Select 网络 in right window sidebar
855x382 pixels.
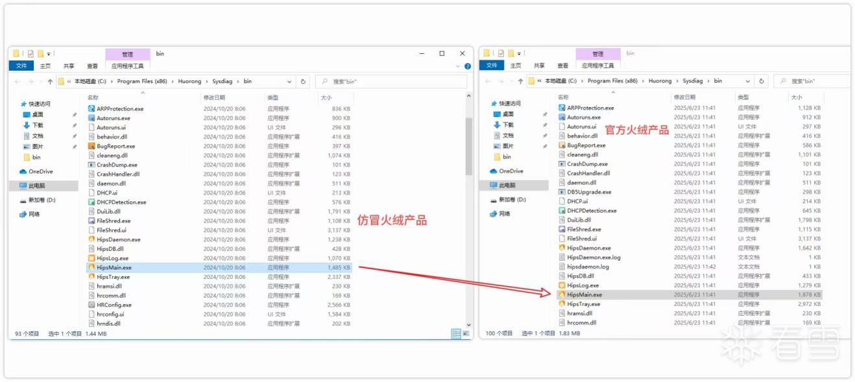[500, 213]
